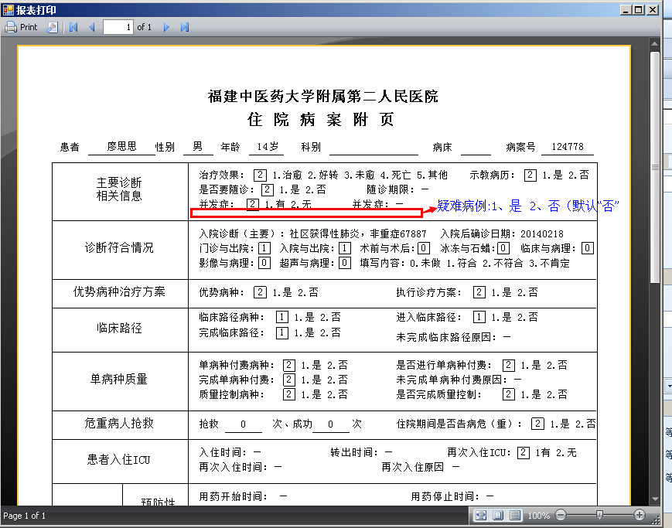This screenshot has height=528, width=672.
Task: Click the Print label button
Action: pyautogui.click(x=29, y=27)
